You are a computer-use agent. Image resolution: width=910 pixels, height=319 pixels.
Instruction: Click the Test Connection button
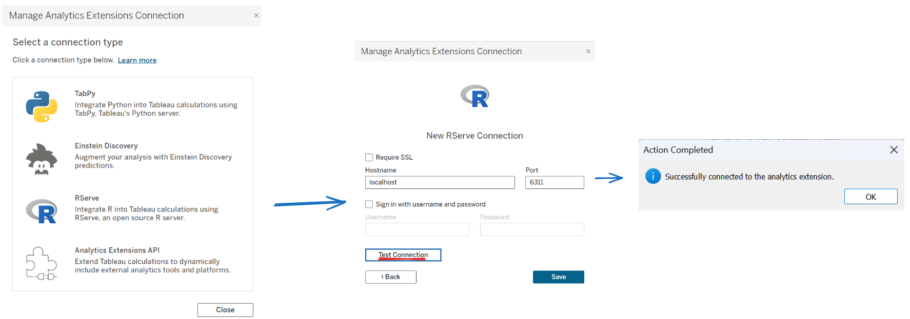coord(403,255)
